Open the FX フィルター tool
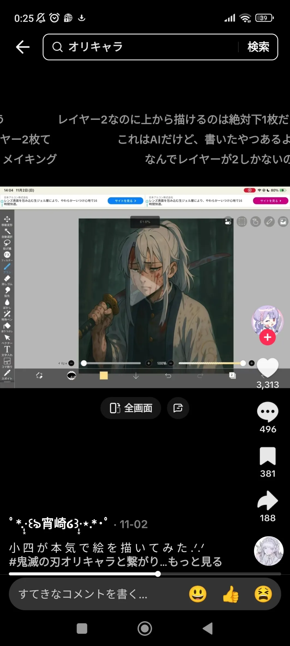Image resolution: width=290 pixels, height=646 pixels. (7, 256)
